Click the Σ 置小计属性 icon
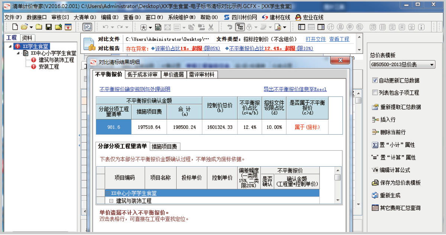The width and height of the screenshot is (446, 235). tap(375, 145)
